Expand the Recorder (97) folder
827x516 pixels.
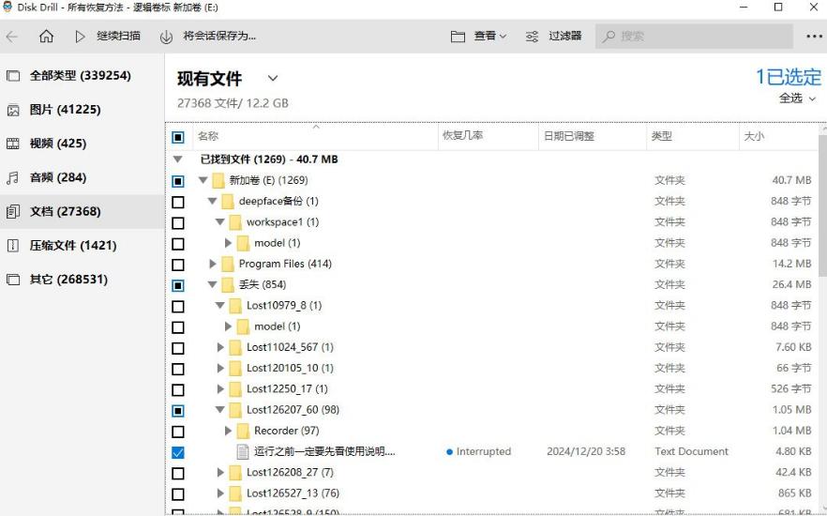tap(229, 432)
